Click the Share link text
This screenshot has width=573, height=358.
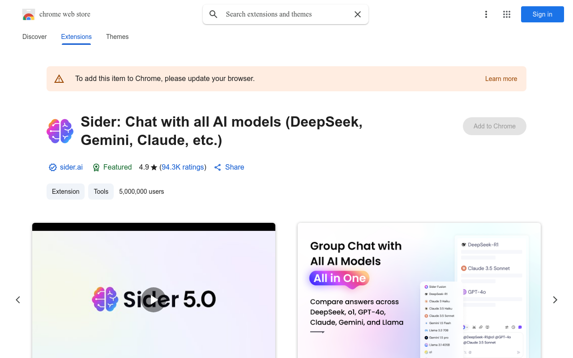coord(235,167)
